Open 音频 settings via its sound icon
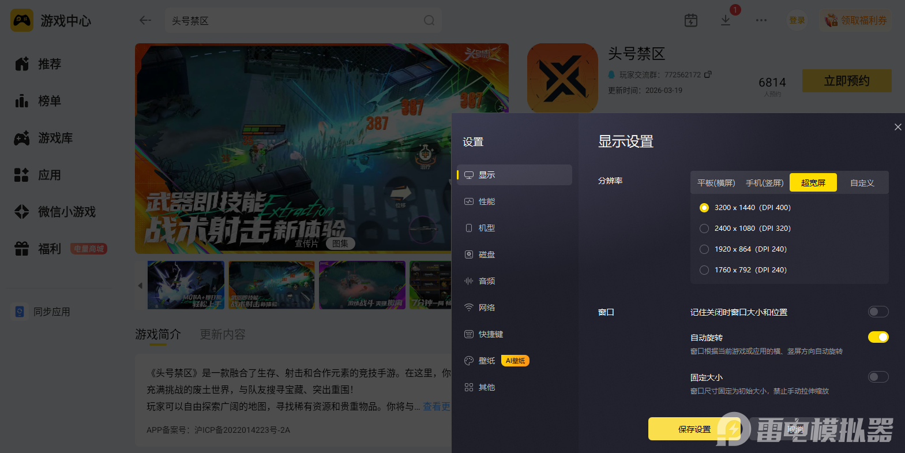905x453 pixels. (469, 281)
